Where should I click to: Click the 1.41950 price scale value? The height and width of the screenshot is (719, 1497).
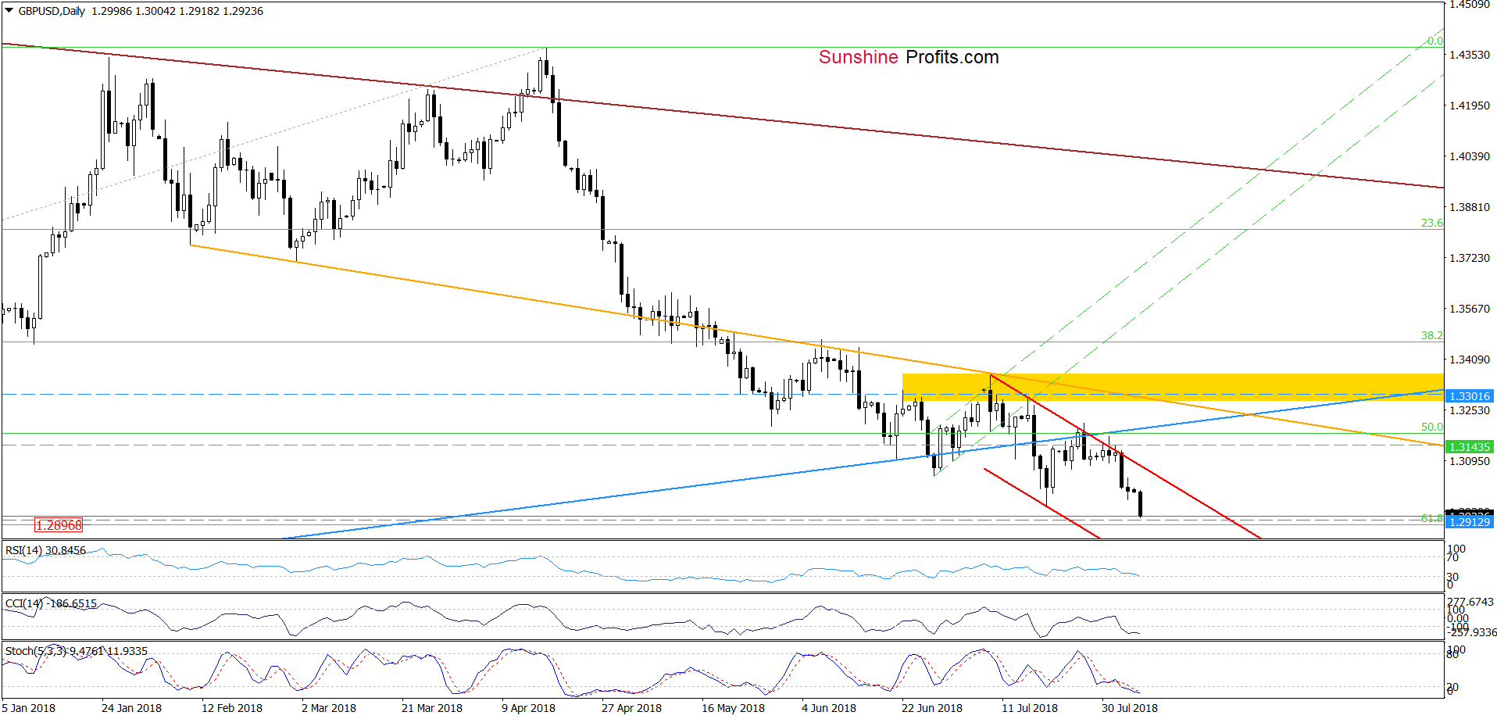coord(1470,106)
